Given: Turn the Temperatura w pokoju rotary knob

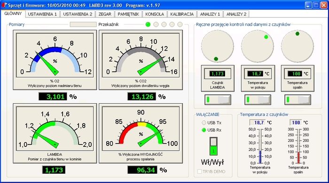Looking at the screenshot, I should click(x=258, y=46).
